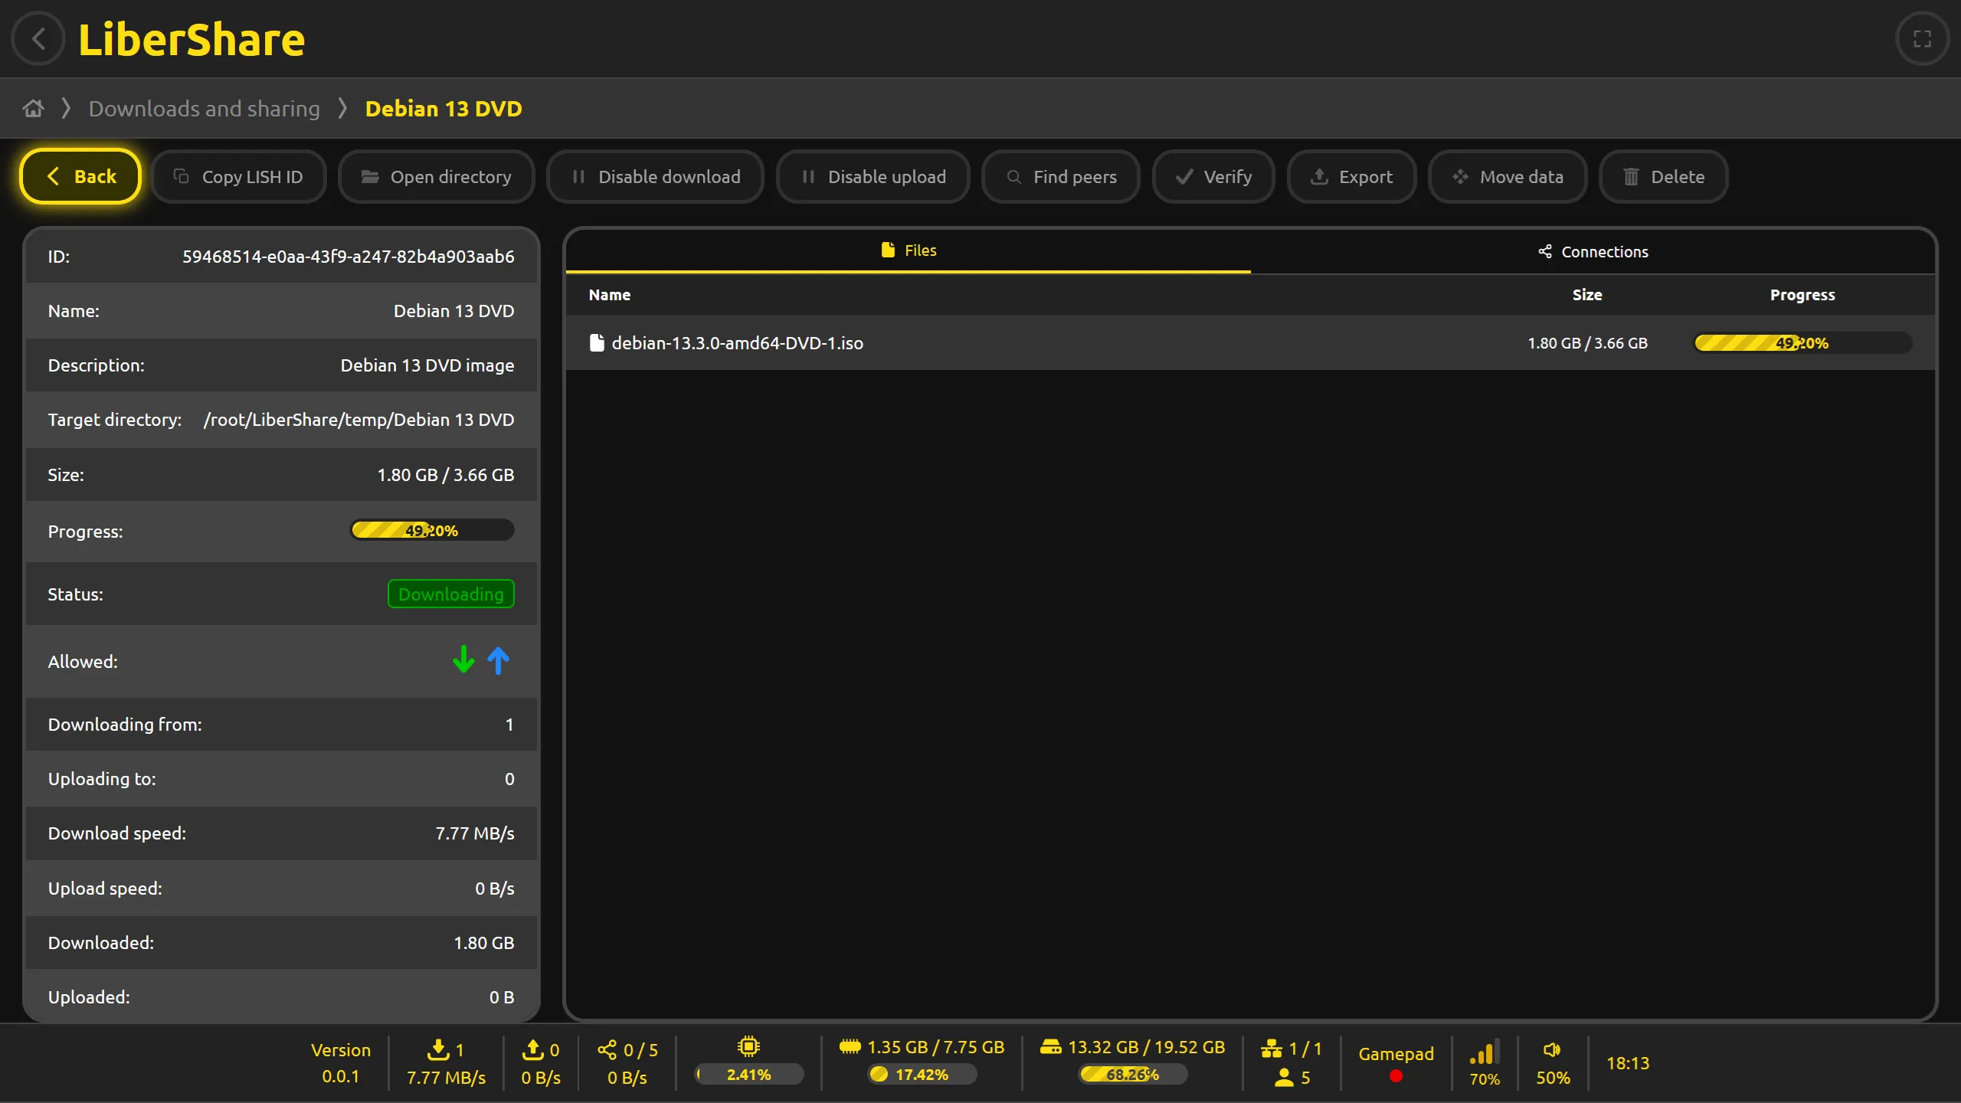Click the Upload speed value 0 B/s in details
Screen dimensions: 1961x1103
(495, 888)
